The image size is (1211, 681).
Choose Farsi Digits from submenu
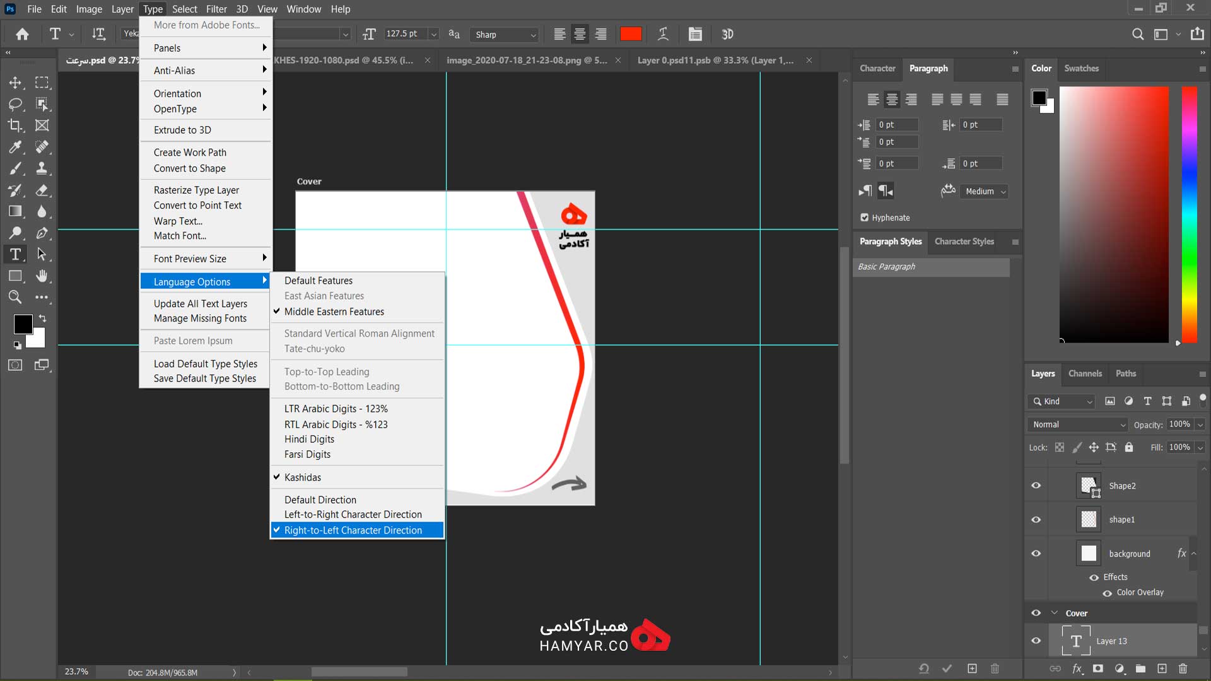[x=307, y=455]
